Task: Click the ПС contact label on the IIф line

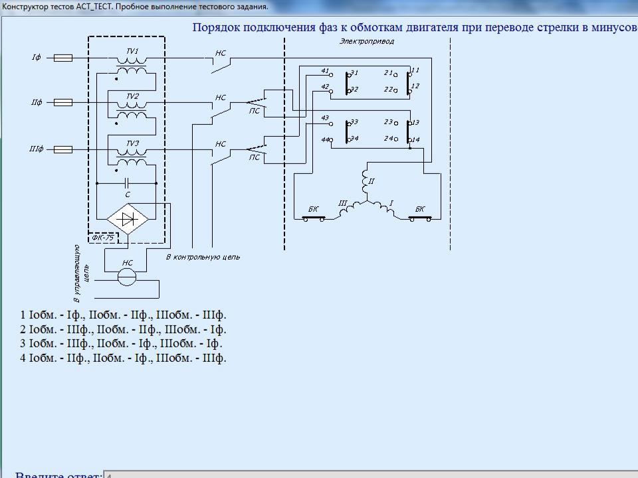Action: click(x=255, y=111)
